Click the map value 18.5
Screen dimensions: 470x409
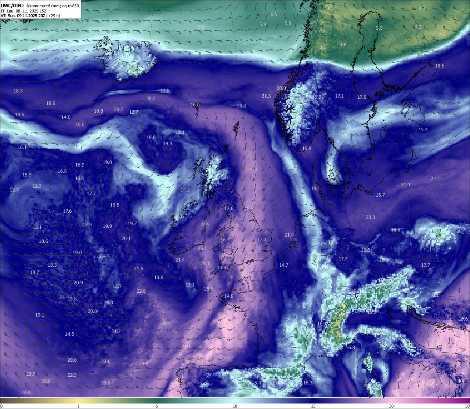click(19, 115)
